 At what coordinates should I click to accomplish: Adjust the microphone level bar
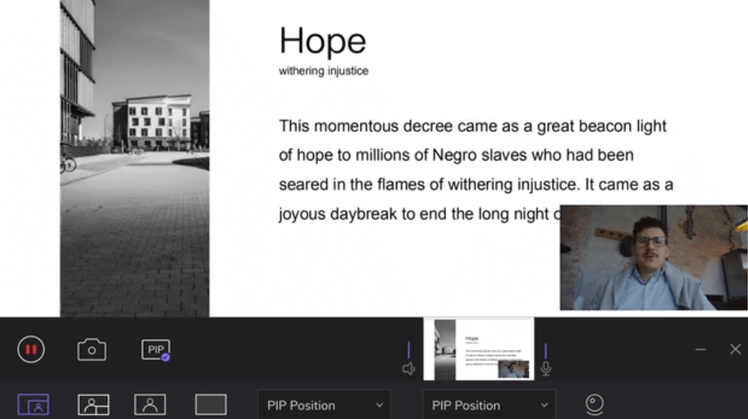[x=546, y=351]
